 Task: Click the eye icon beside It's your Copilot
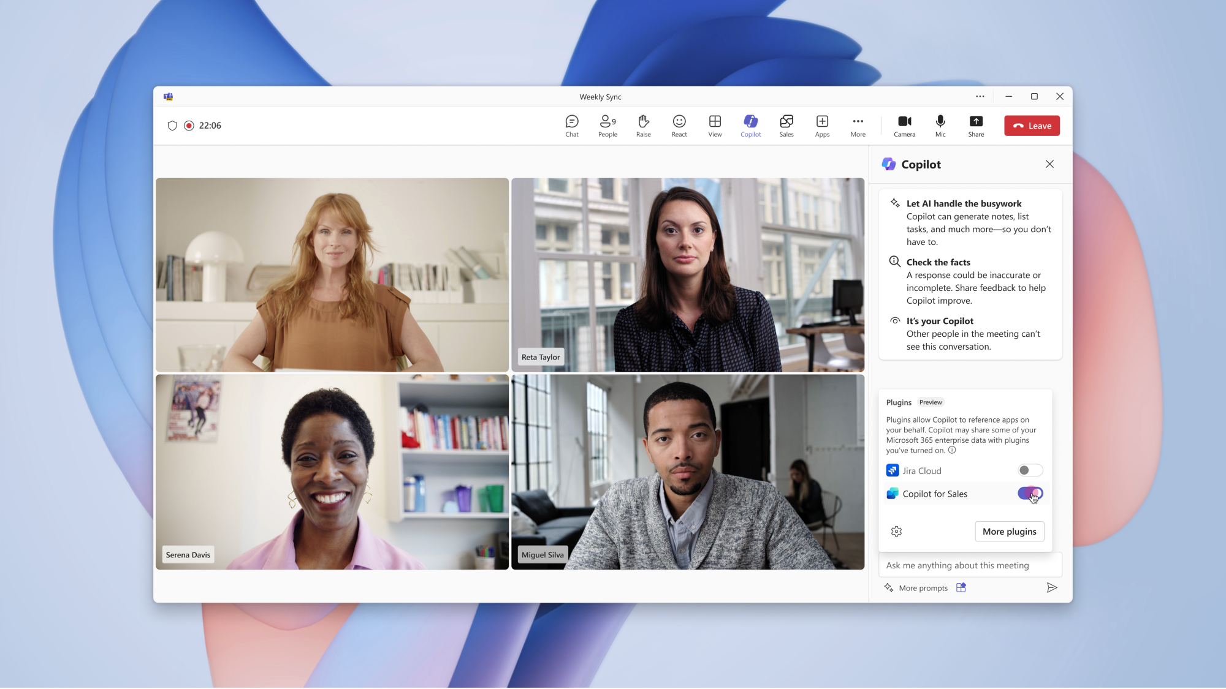pos(895,320)
